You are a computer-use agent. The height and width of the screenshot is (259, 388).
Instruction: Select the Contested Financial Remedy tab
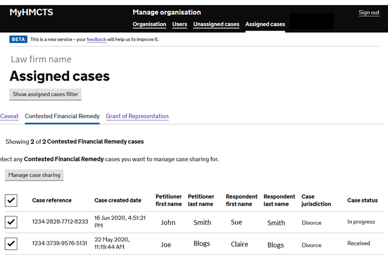62,116
